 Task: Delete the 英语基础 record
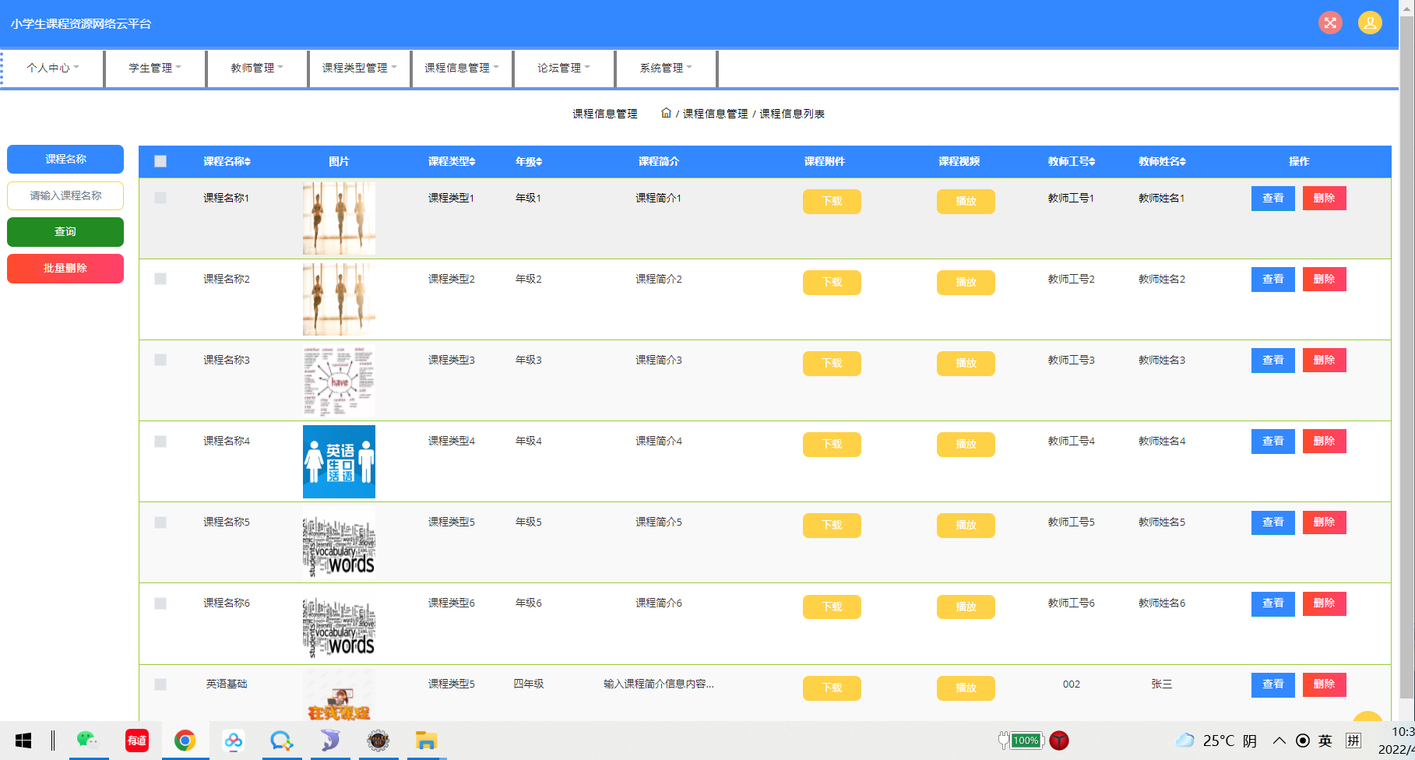1324,684
